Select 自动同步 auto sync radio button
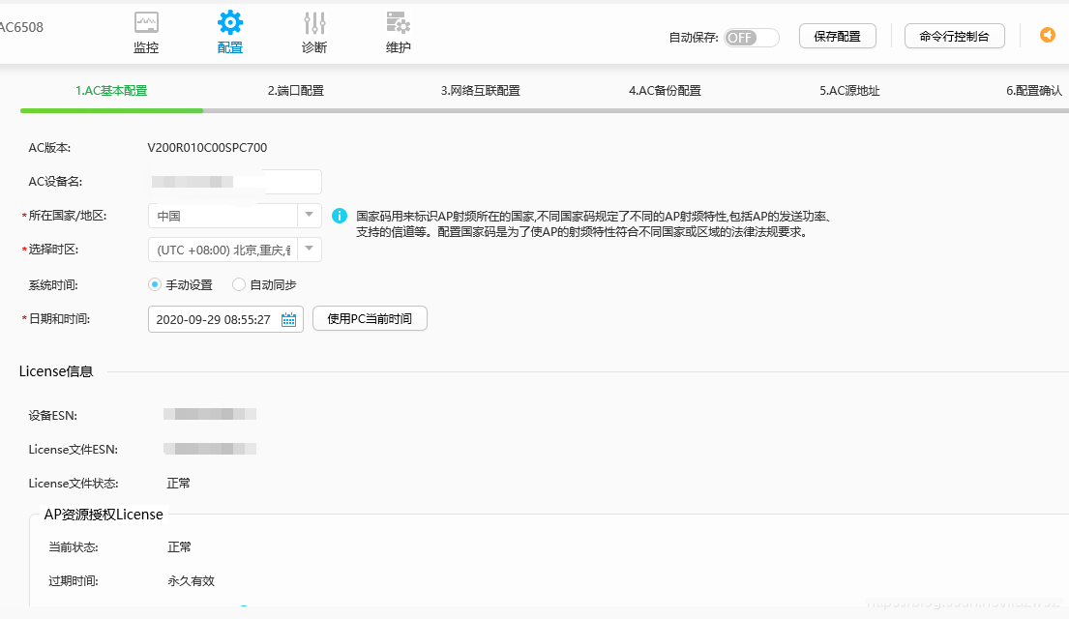The width and height of the screenshot is (1069, 619). coord(239,284)
